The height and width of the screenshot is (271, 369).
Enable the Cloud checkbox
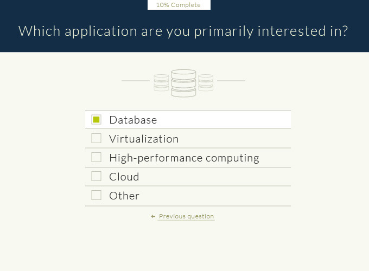click(x=96, y=176)
